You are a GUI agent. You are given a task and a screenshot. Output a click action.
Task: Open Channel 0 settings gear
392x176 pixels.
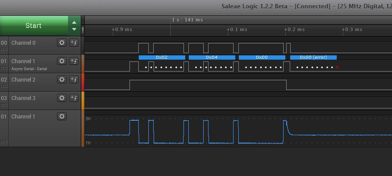click(x=62, y=43)
